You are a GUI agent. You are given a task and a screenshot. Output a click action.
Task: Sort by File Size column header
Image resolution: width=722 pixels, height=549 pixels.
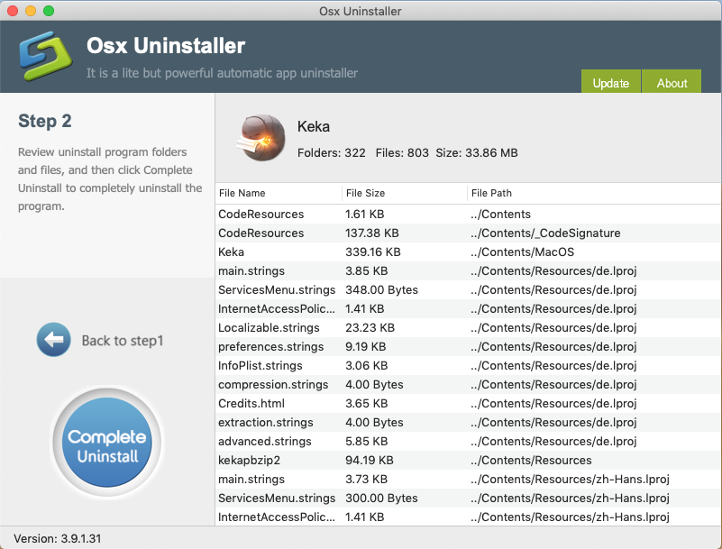pyautogui.click(x=404, y=193)
